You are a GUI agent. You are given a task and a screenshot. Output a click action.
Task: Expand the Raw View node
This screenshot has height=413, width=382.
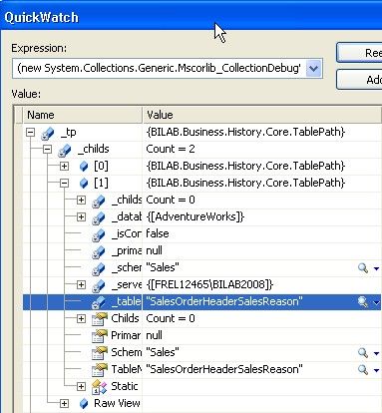coord(64,403)
